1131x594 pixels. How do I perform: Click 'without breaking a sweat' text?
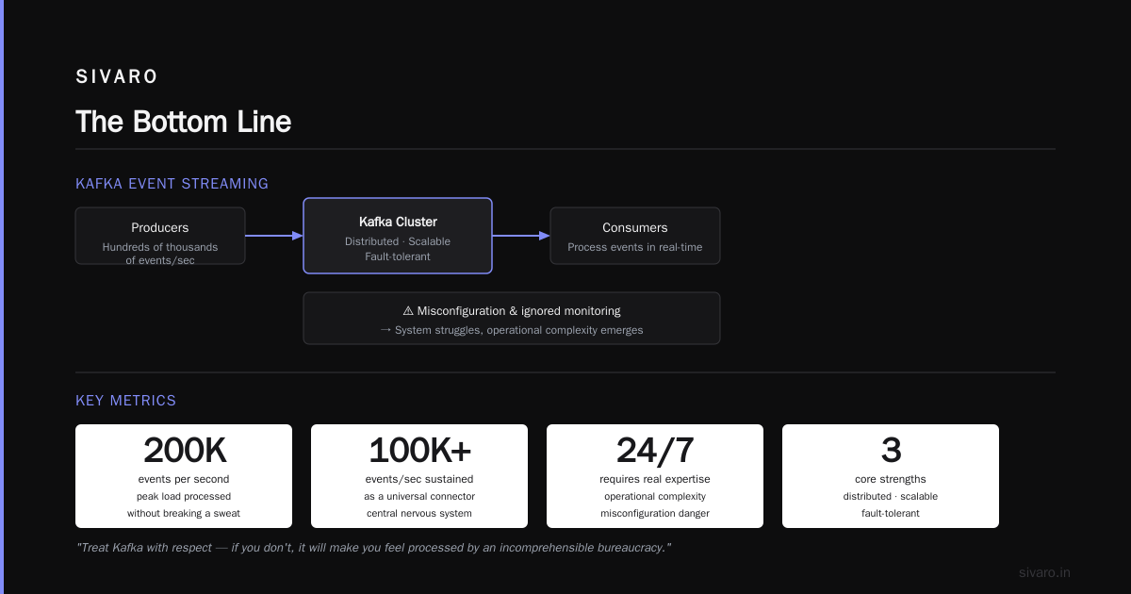click(184, 513)
